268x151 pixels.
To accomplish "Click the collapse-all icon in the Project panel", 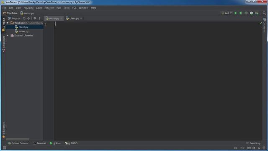I will coord(28,18).
